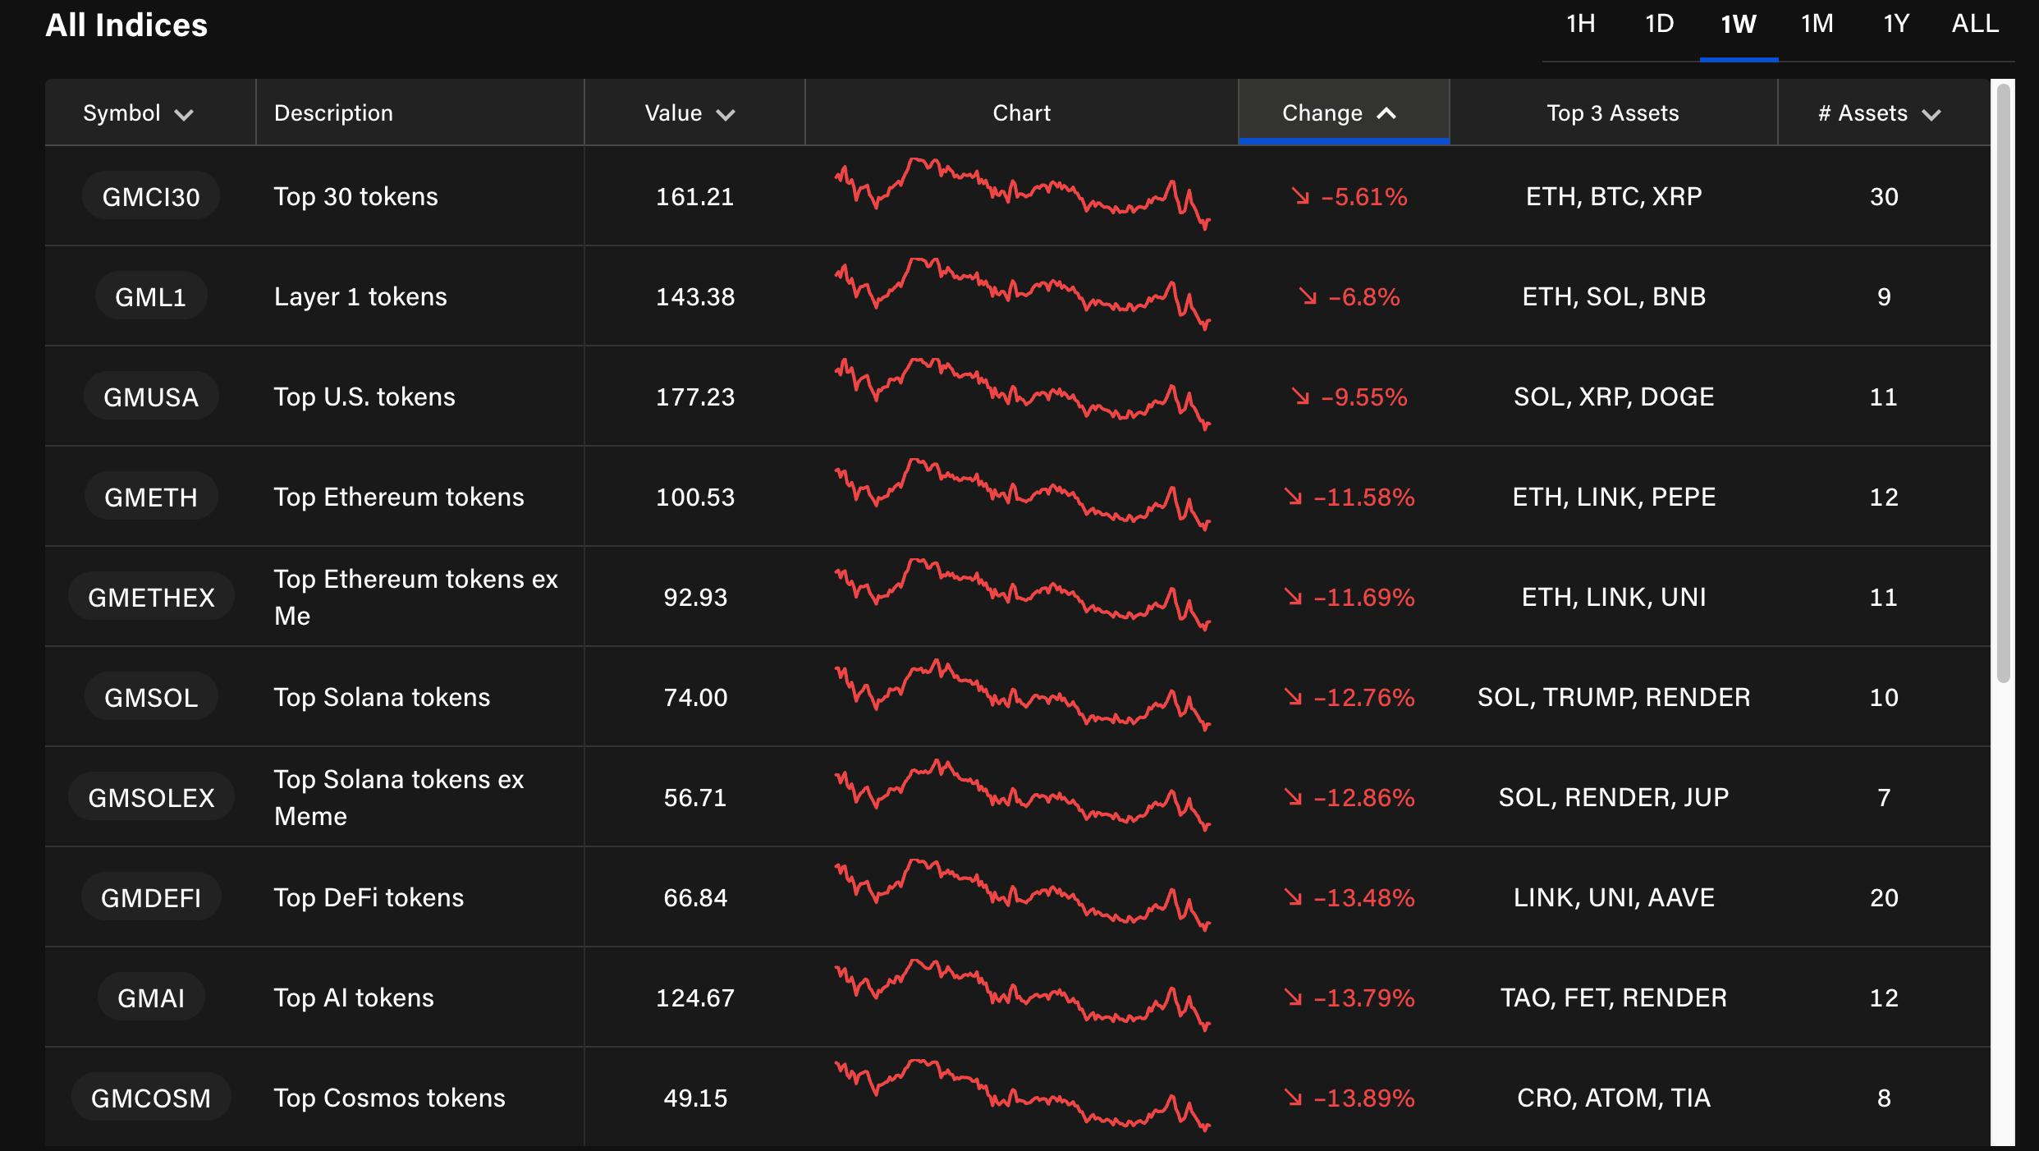Click the trend arrow beside -13.89%
The height and width of the screenshot is (1151, 2039).
[x=1293, y=1098]
